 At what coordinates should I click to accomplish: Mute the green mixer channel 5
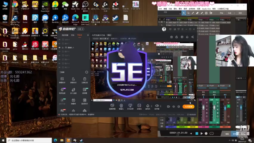217,103
